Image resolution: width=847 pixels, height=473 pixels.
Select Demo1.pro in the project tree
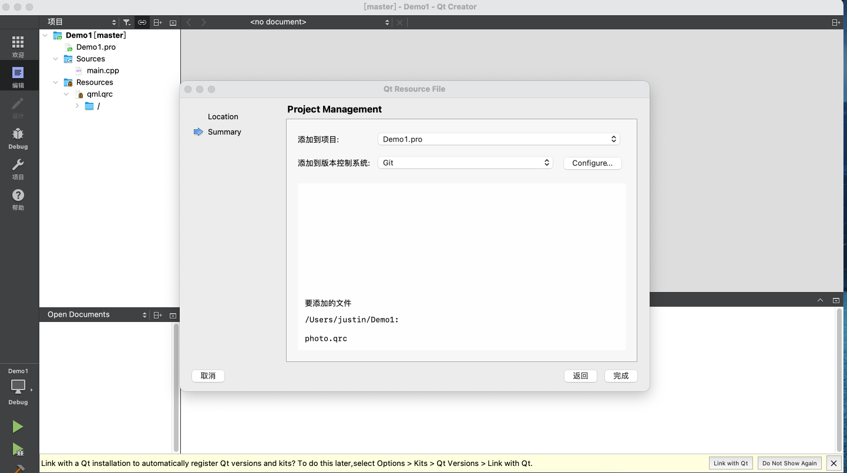point(96,47)
